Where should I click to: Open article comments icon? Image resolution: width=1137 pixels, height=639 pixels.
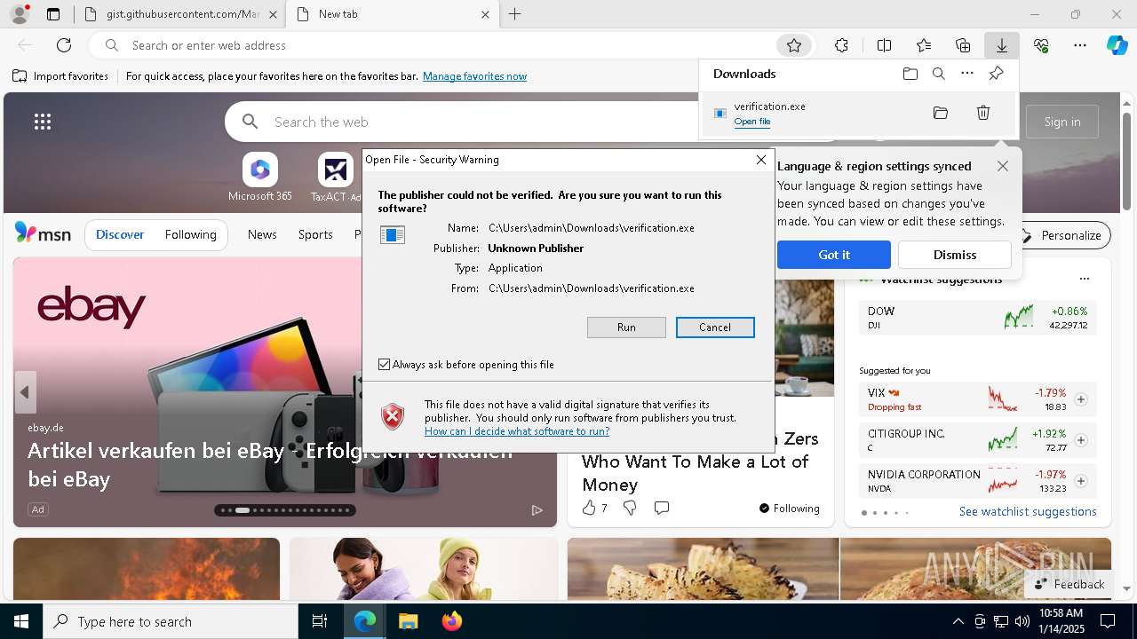tap(661, 508)
